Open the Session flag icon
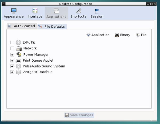Viewport: 160px width, 124px height. [97, 11]
